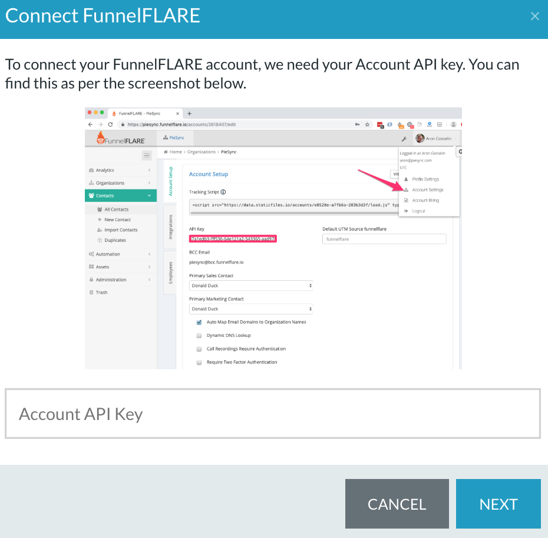Close the Connect FunnelFLARE dialog
Screen dimensions: 548x538
534,16
